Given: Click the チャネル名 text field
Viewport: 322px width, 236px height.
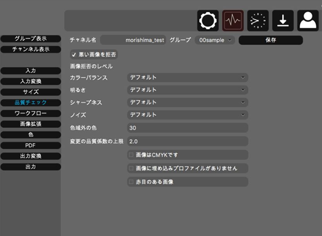Looking at the screenshot, I should pos(133,40).
